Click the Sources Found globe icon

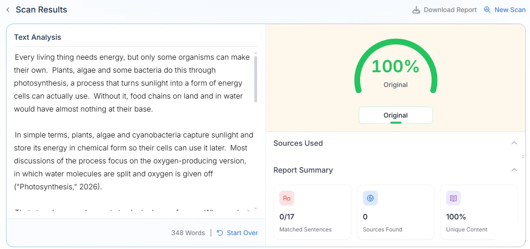pyautogui.click(x=370, y=198)
